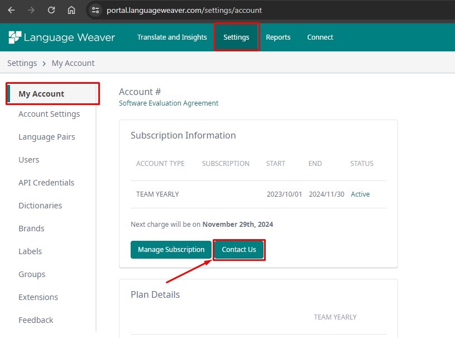
Task: Click the Account # heading
Action: point(140,92)
